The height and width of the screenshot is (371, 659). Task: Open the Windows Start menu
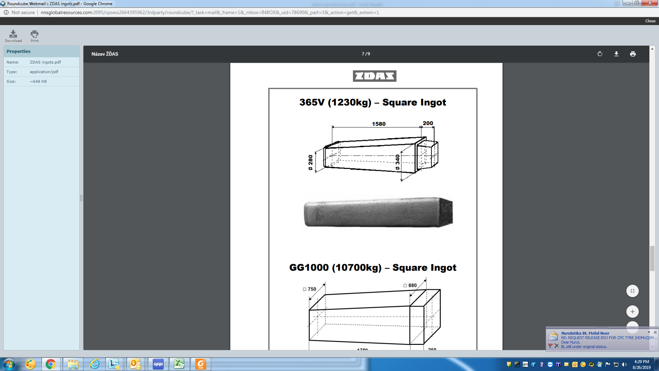pos(9,364)
